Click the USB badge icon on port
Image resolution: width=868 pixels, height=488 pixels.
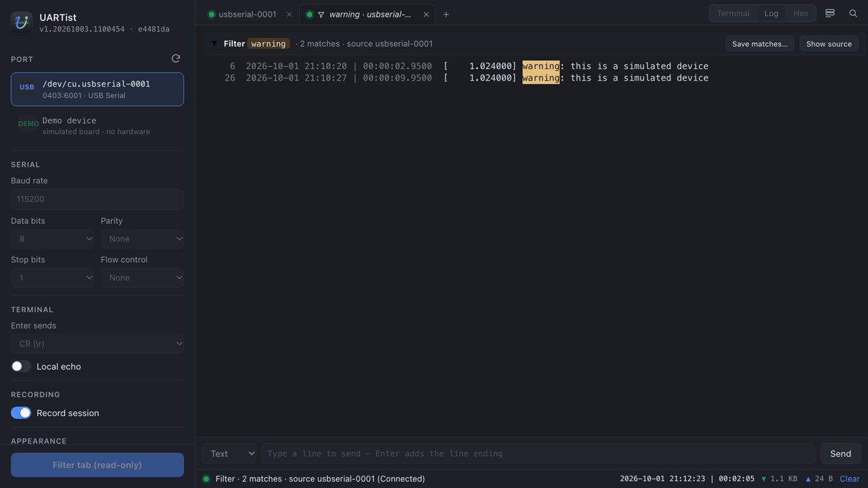click(27, 87)
